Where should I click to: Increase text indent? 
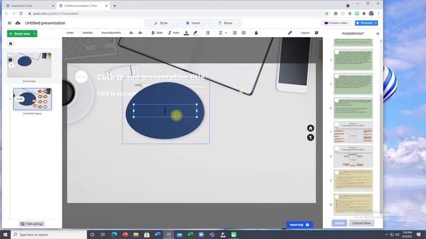(x=244, y=33)
